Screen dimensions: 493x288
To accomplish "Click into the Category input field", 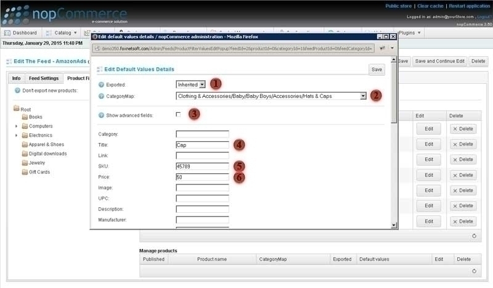I will coord(203,134).
